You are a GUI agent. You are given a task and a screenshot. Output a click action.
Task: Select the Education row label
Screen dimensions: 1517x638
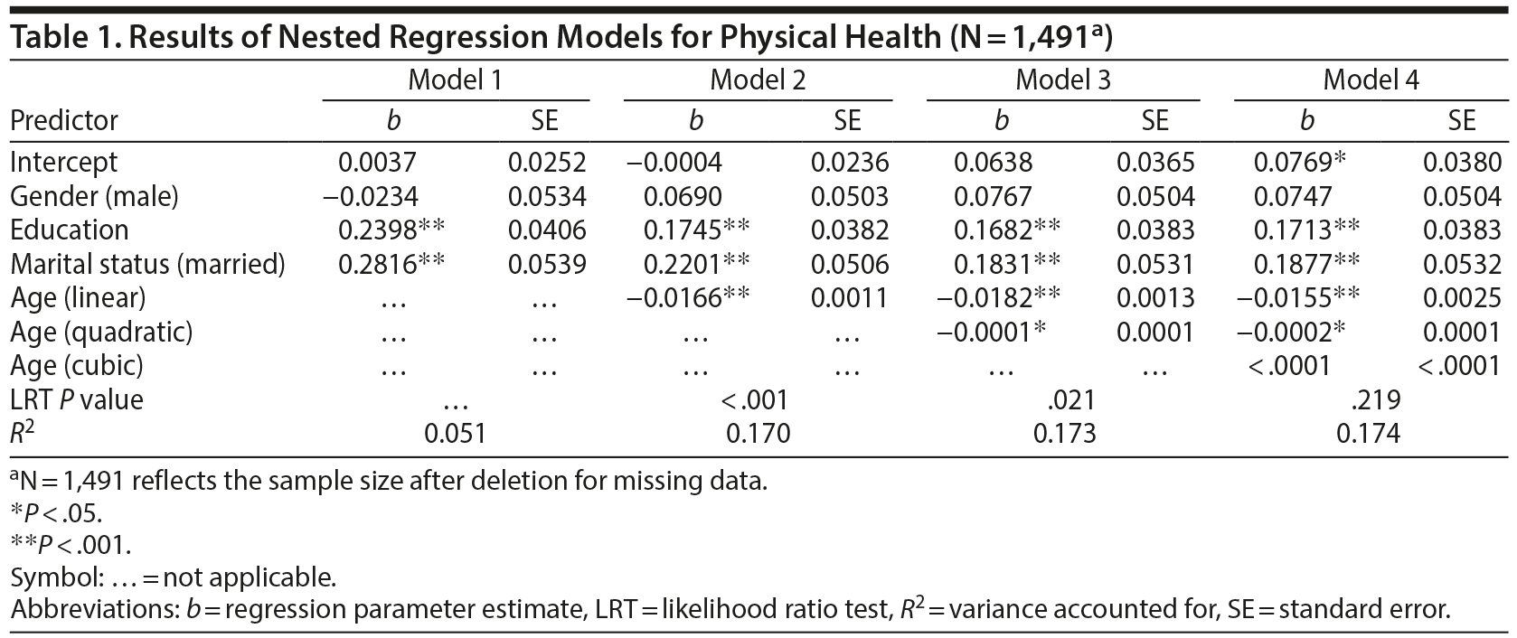pos(70,230)
